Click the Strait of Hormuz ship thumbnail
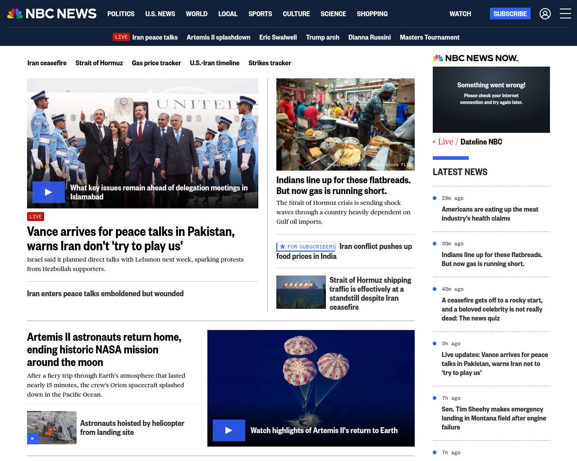This screenshot has height=461, width=577. (x=301, y=292)
